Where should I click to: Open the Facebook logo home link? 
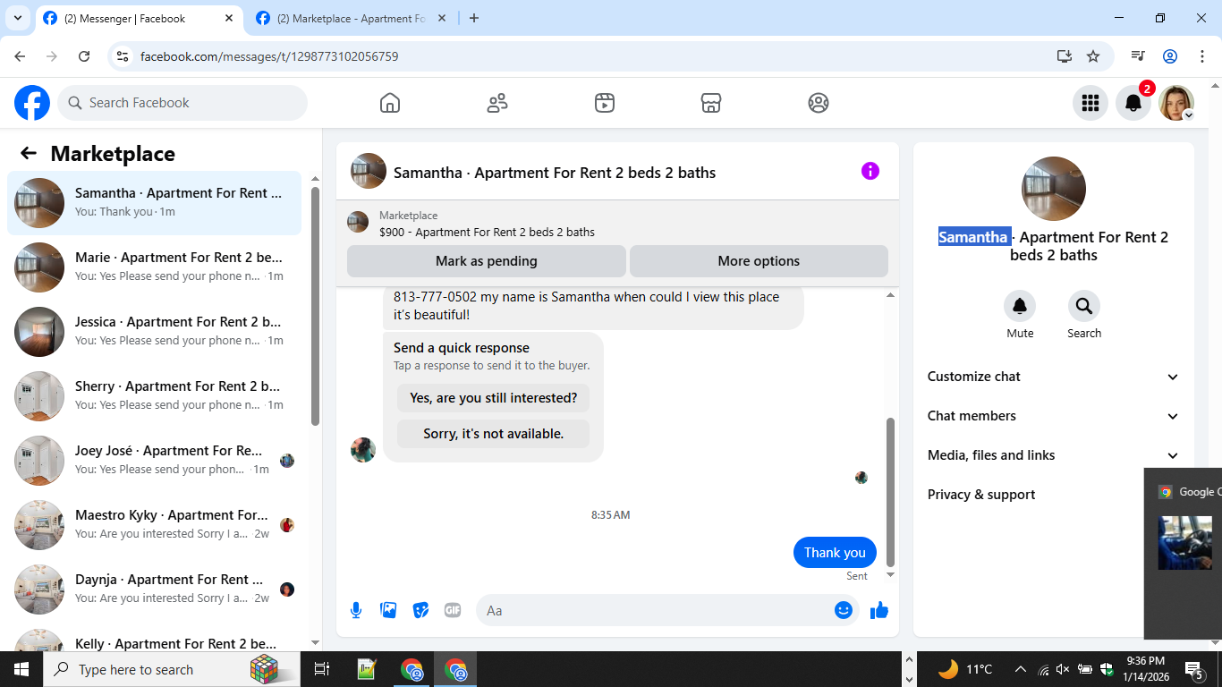coord(32,103)
